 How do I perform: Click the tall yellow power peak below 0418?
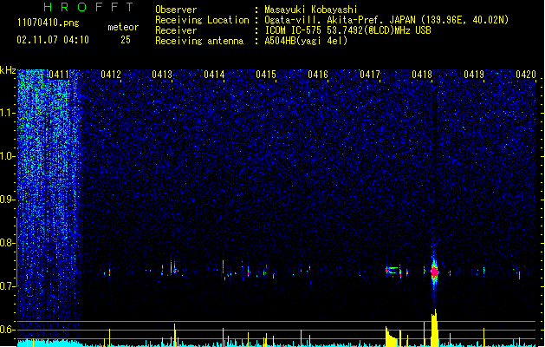[x=434, y=328]
